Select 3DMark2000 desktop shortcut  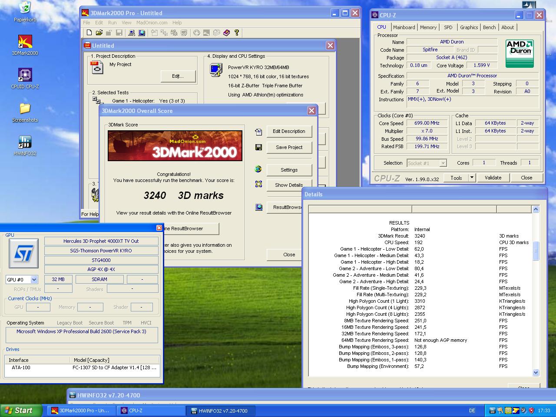tap(25, 45)
